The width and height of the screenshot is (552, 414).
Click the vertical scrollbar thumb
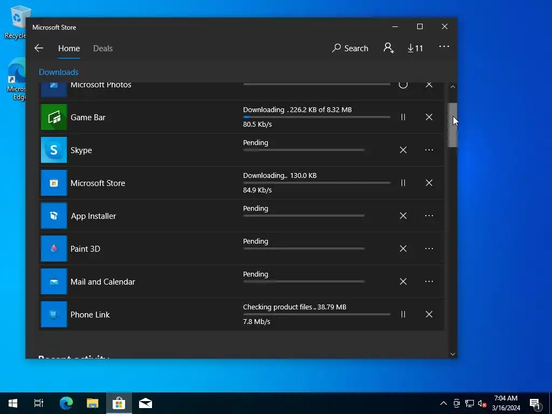[x=452, y=125]
